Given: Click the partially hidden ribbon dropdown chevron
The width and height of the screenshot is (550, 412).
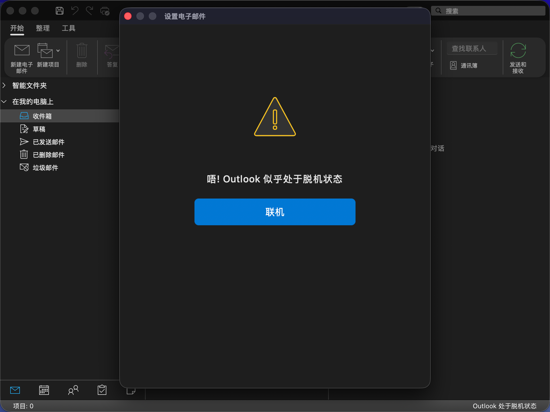Looking at the screenshot, I should click(432, 50).
